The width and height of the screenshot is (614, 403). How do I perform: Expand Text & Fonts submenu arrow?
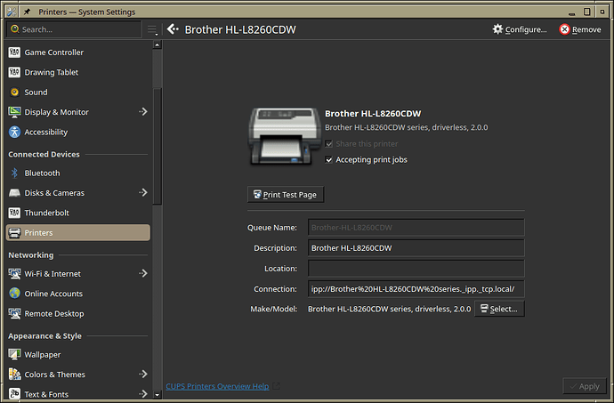point(143,393)
